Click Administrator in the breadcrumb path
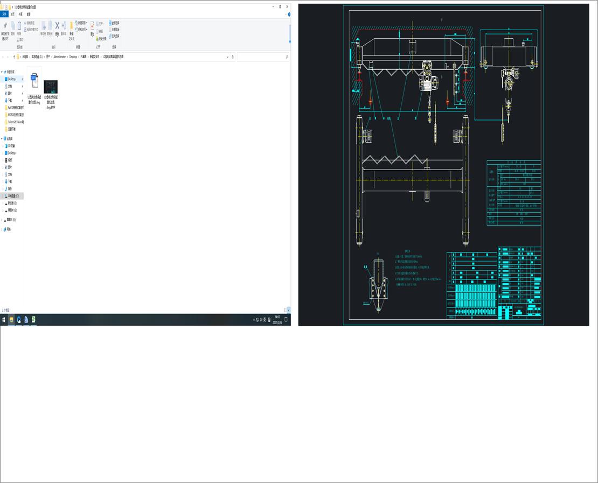 [59, 57]
